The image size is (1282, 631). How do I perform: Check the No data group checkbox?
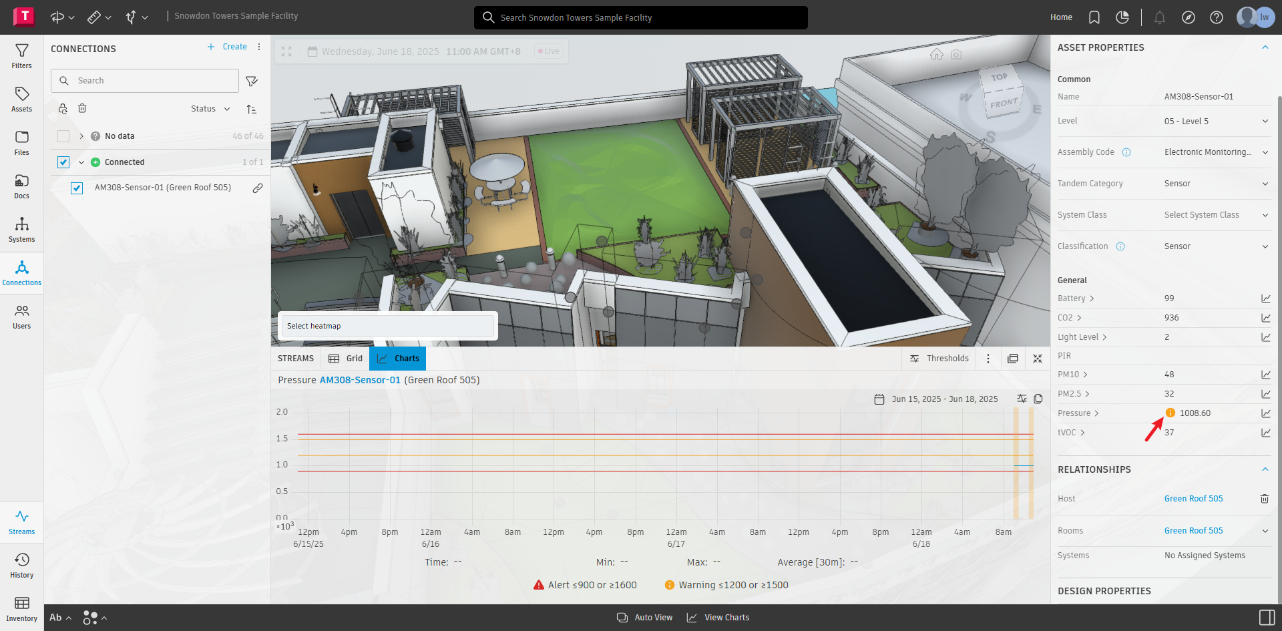(63, 136)
